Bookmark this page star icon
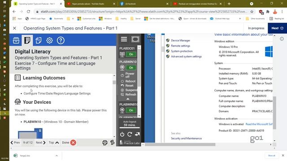The width and height of the screenshot is (287, 161). point(252,12)
